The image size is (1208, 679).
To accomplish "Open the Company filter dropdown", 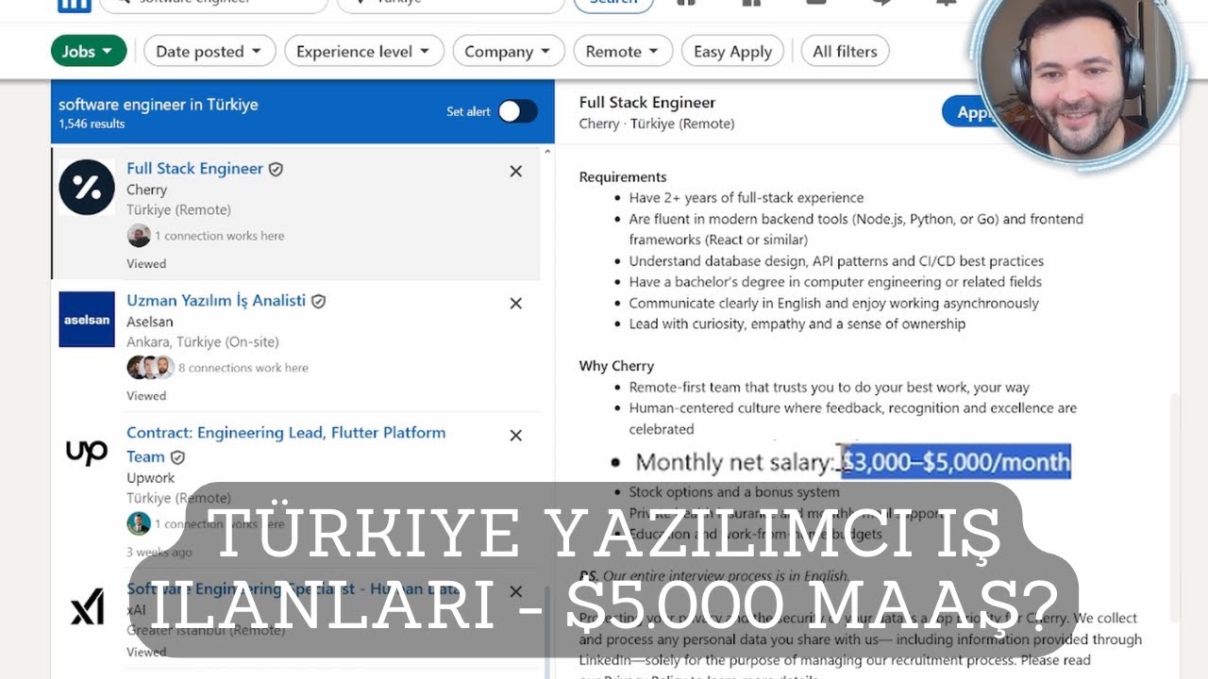I will point(509,51).
